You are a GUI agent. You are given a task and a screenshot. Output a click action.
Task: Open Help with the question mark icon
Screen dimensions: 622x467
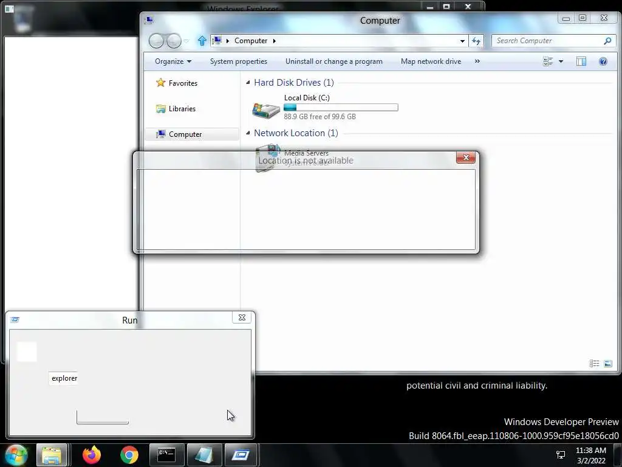pos(603,61)
